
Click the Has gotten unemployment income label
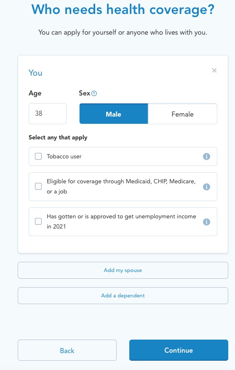[121, 221]
